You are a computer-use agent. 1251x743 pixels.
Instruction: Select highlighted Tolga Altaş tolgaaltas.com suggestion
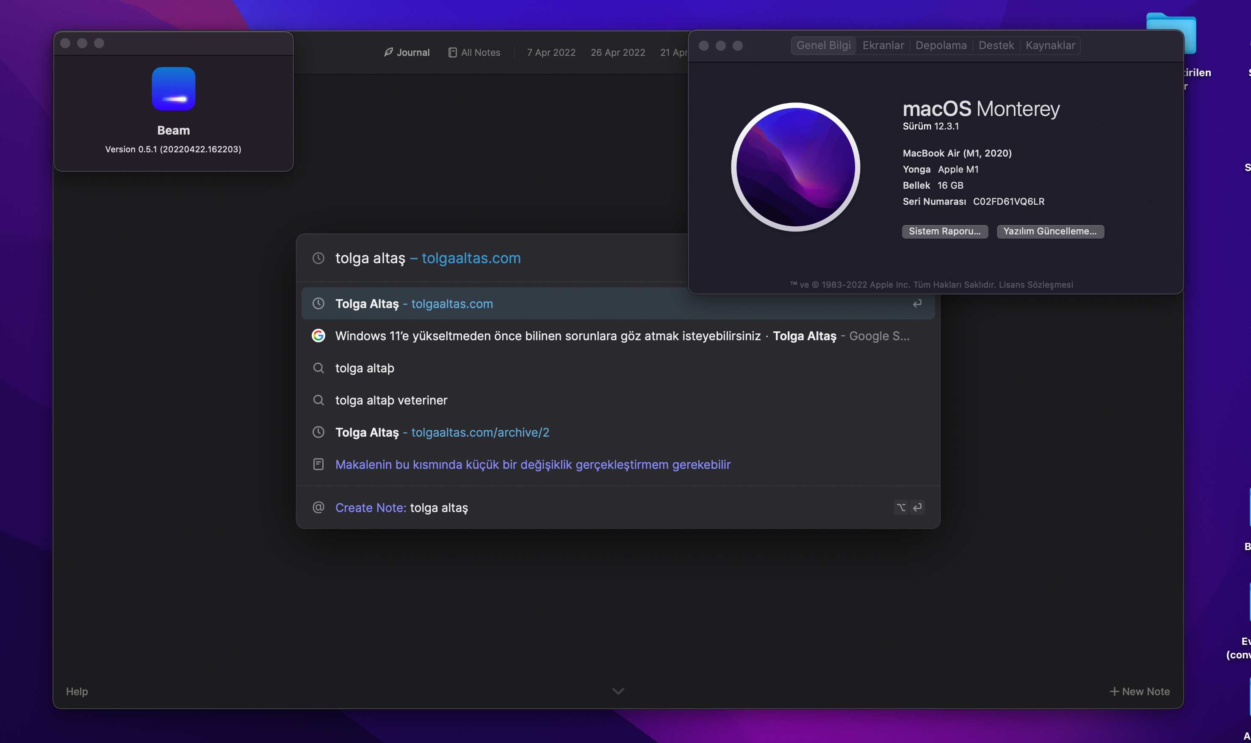[x=618, y=303]
